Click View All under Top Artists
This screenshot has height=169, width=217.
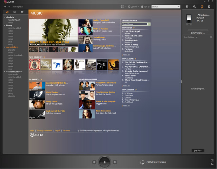pos(126,106)
